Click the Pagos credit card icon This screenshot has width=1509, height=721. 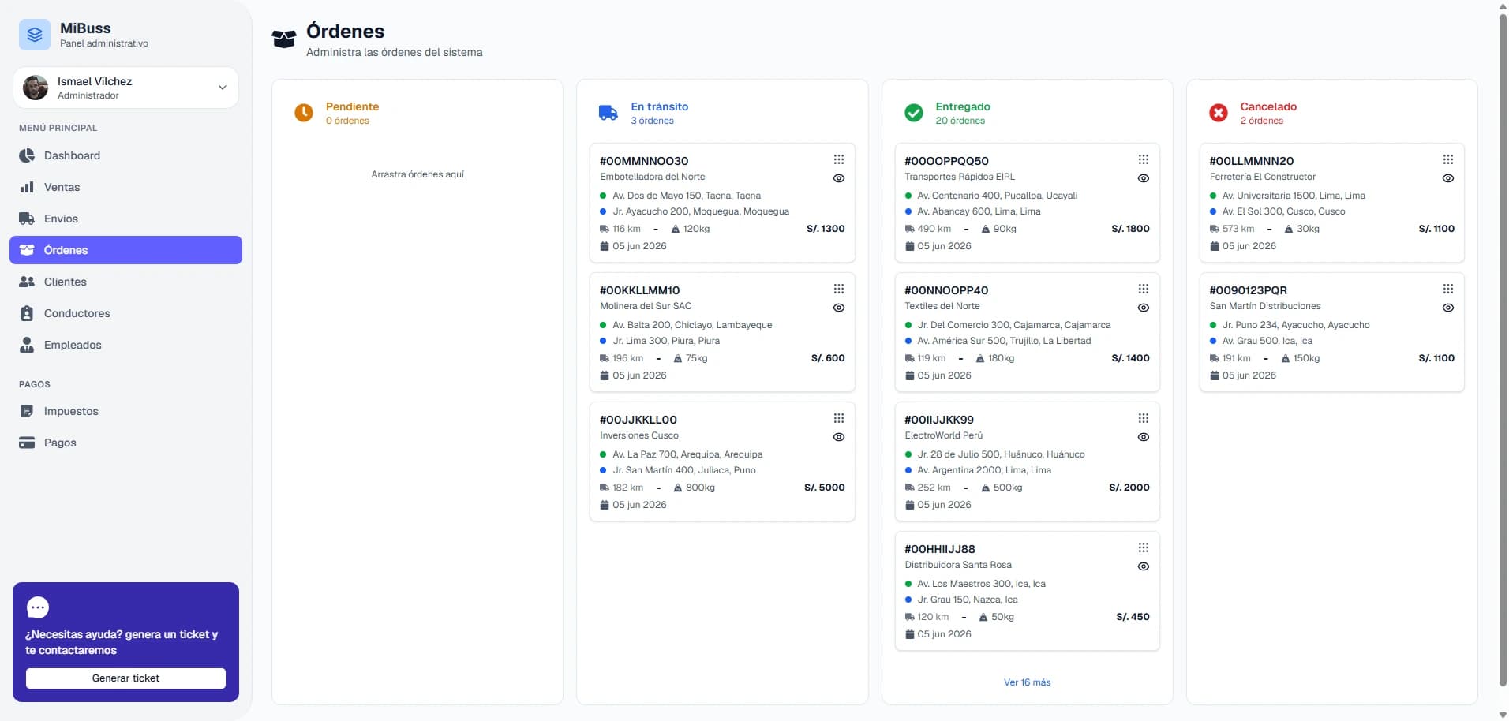point(27,443)
